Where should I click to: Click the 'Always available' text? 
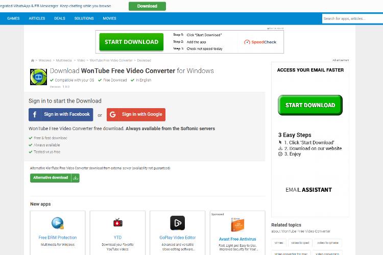point(46,145)
